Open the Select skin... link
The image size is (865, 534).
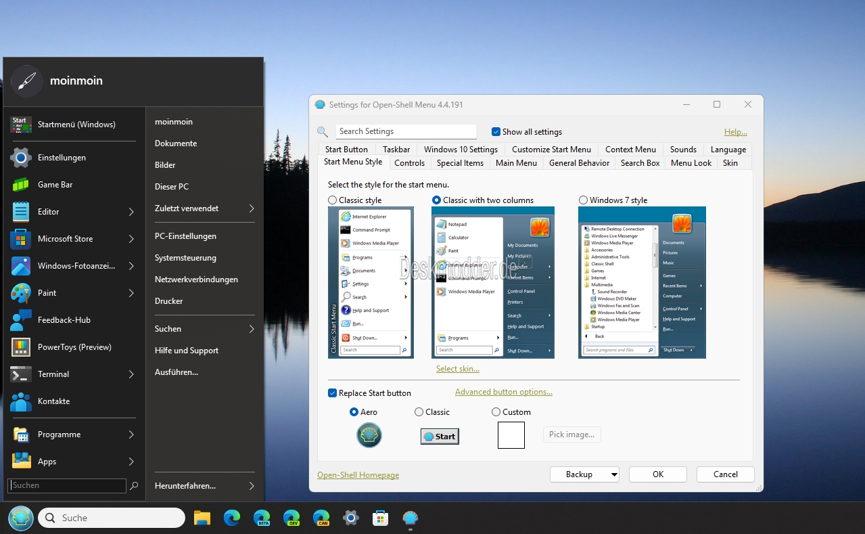(458, 369)
